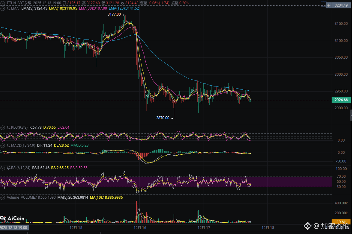Click the KDJ alert bell icon

point(9,127)
